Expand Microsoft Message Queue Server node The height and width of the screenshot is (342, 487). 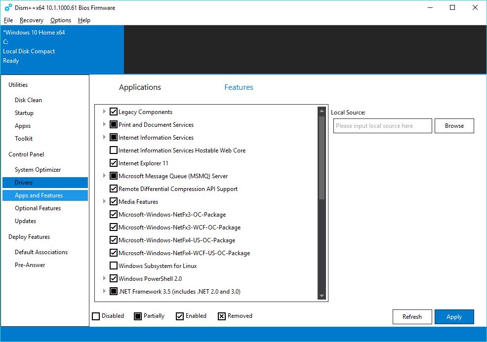[x=104, y=176]
